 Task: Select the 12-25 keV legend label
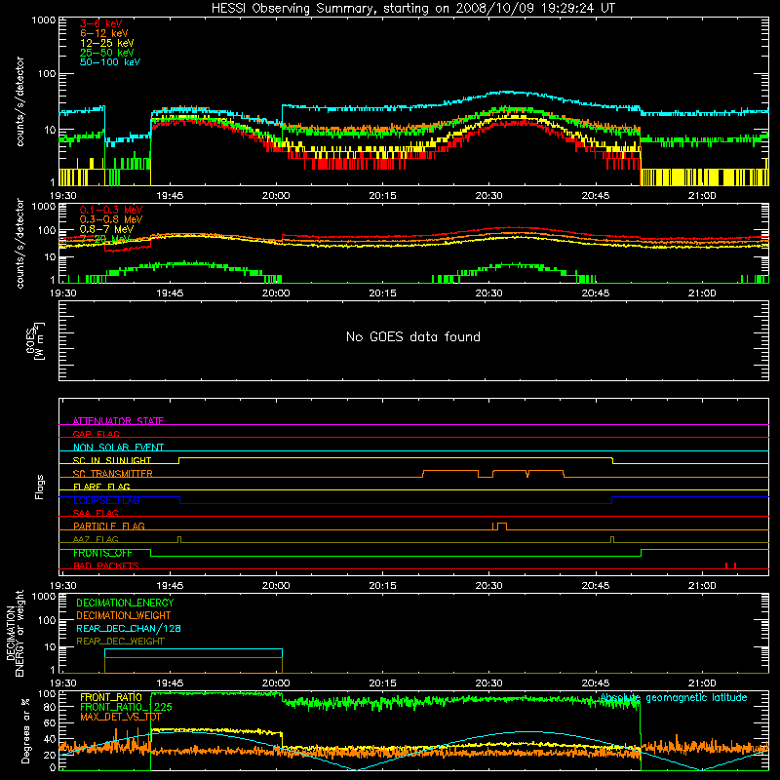pyautogui.click(x=106, y=43)
